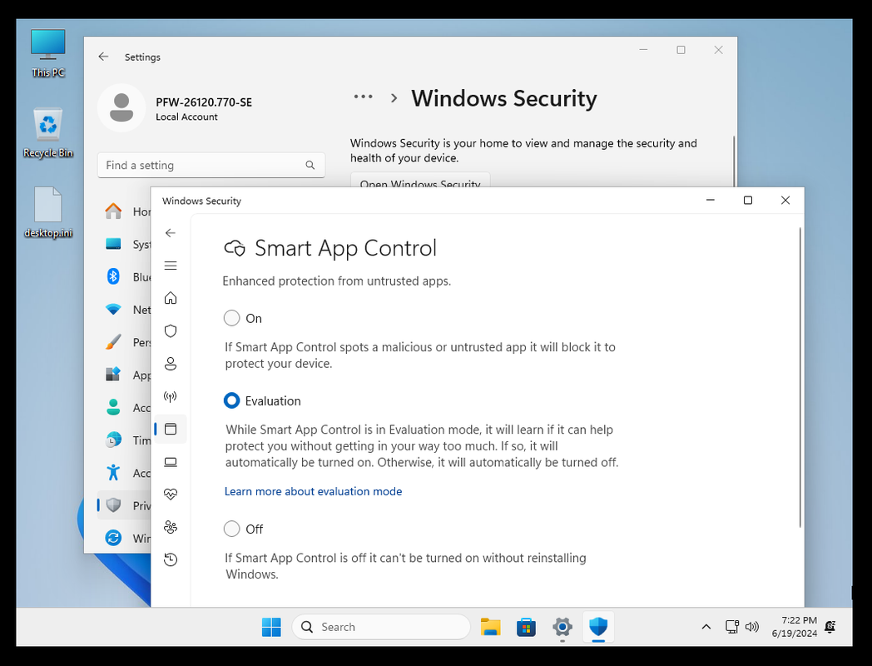
Task: Select the Evaluation radio button
Action: (x=231, y=400)
